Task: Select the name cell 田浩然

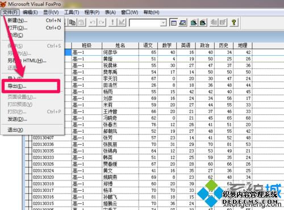Action: pos(120,85)
